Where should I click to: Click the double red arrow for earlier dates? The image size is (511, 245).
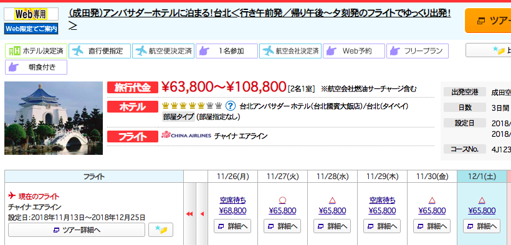(x=189, y=214)
